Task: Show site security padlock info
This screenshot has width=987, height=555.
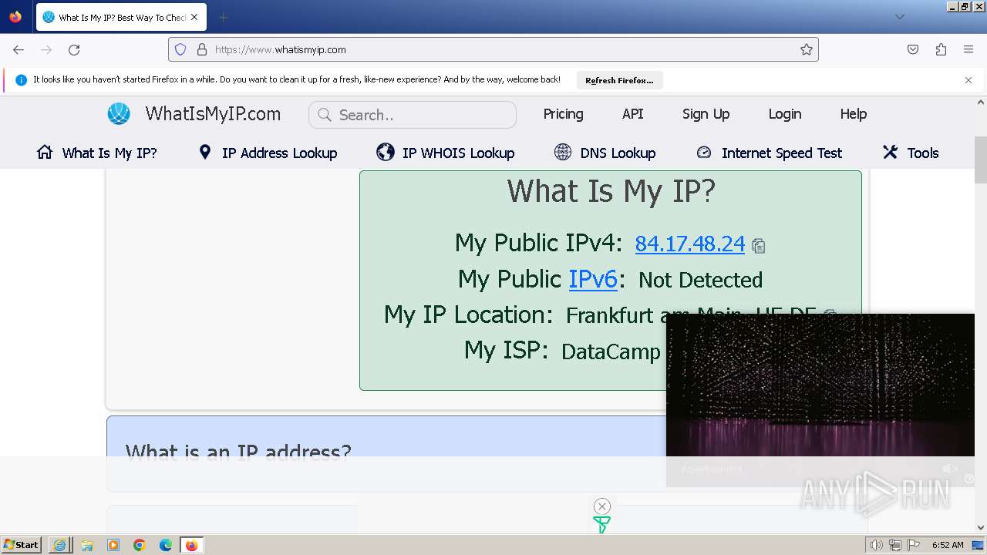Action: pos(202,49)
